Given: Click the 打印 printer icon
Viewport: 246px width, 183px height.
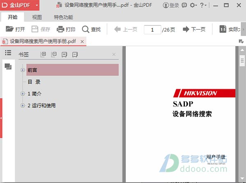Looking at the screenshot, I should pyautogui.click(x=60, y=29).
